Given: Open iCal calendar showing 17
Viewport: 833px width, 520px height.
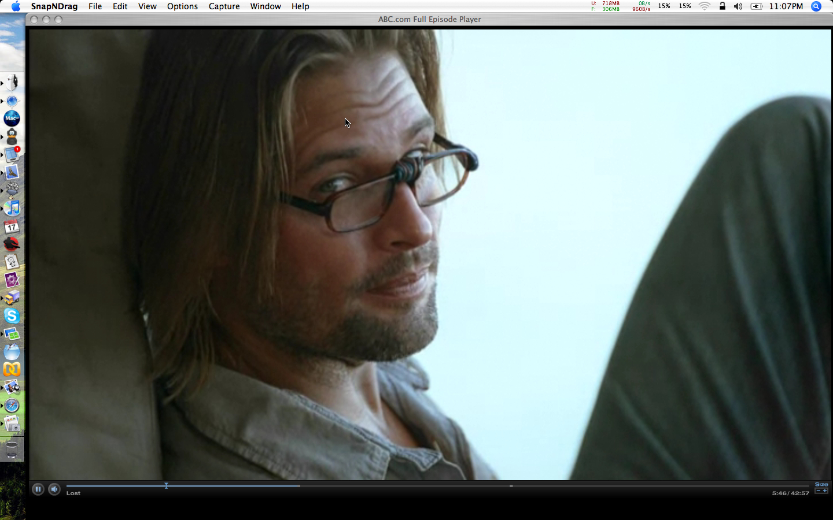Looking at the screenshot, I should click(x=12, y=226).
